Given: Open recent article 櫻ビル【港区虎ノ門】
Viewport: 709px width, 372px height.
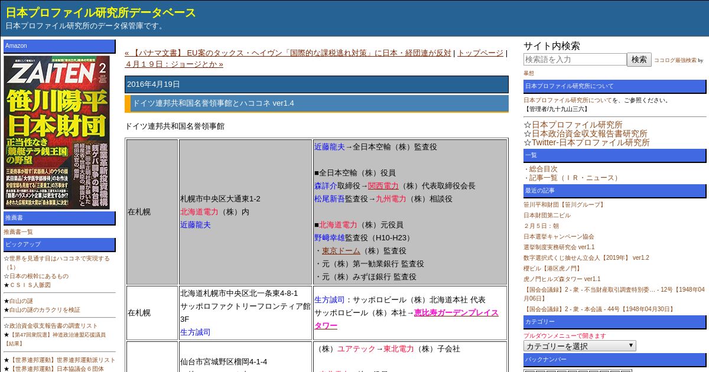Looking at the screenshot, I should (x=552, y=269).
